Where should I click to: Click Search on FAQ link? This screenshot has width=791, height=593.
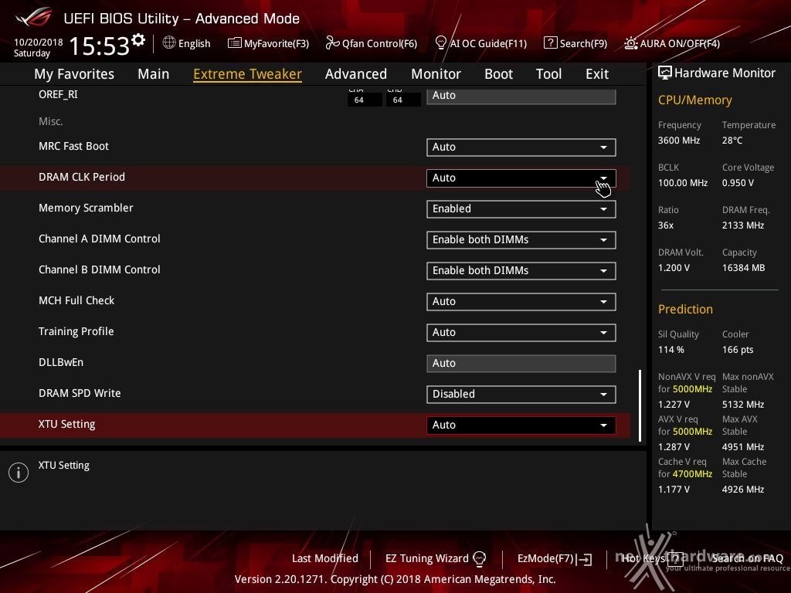pyautogui.click(x=747, y=559)
